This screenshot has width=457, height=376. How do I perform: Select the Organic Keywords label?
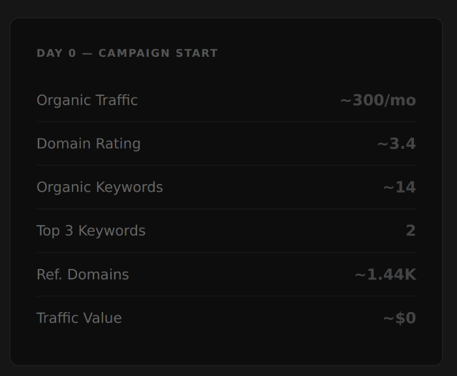point(99,187)
